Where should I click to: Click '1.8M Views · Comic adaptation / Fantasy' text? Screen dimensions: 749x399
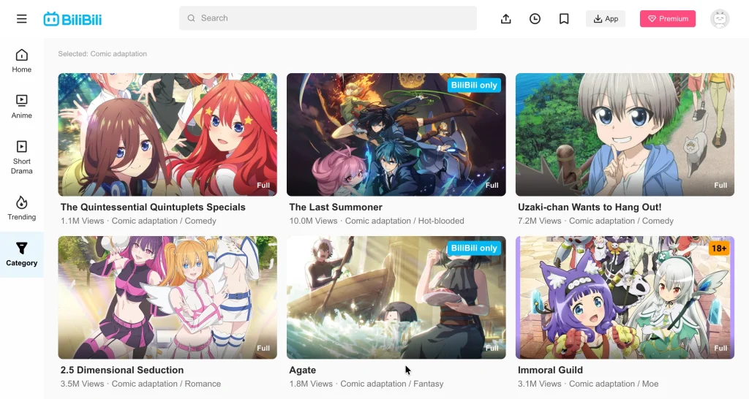(x=366, y=384)
